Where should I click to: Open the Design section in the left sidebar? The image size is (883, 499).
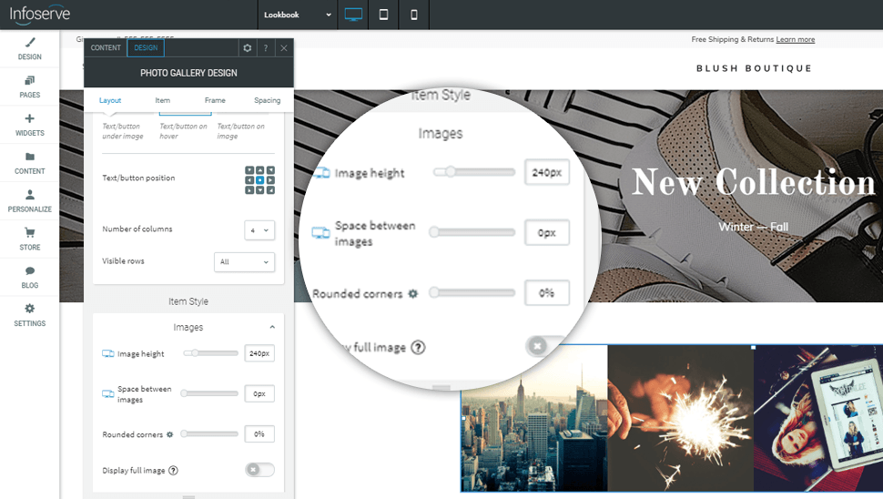pyautogui.click(x=29, y=48)
